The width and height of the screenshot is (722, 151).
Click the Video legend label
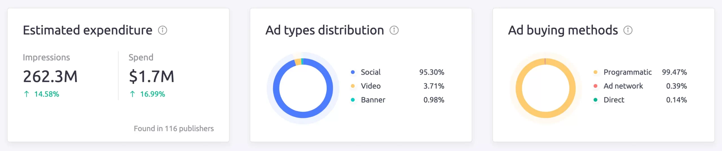371,86
